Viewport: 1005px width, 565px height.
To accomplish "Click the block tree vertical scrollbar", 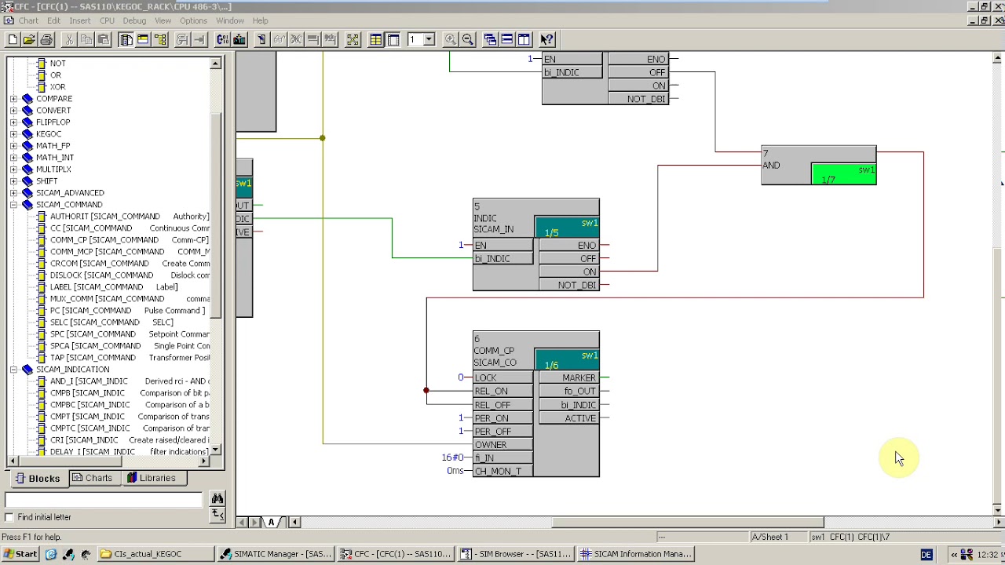I will 216,257.
